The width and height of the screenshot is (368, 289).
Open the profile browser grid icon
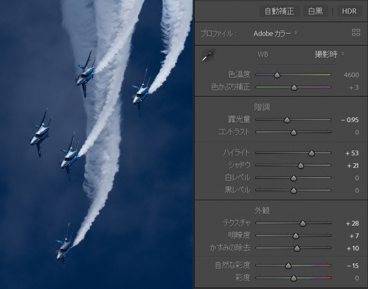(x=355, y=33)
